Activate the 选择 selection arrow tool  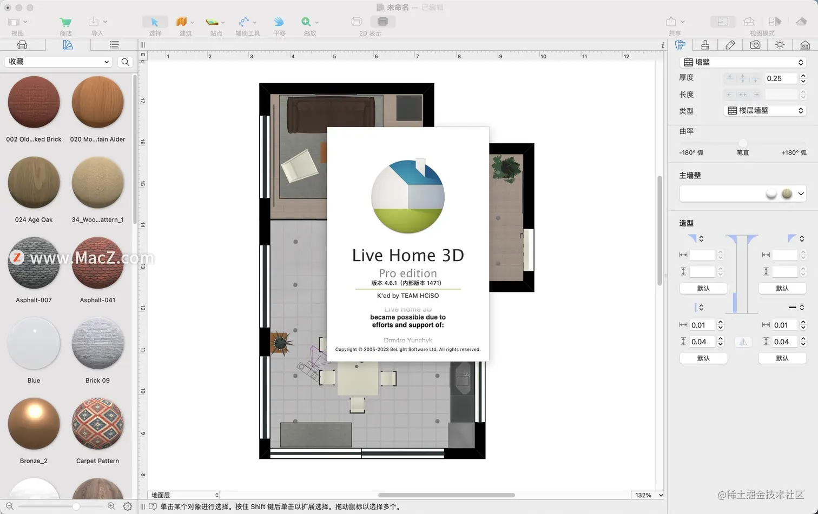[155, 22]
